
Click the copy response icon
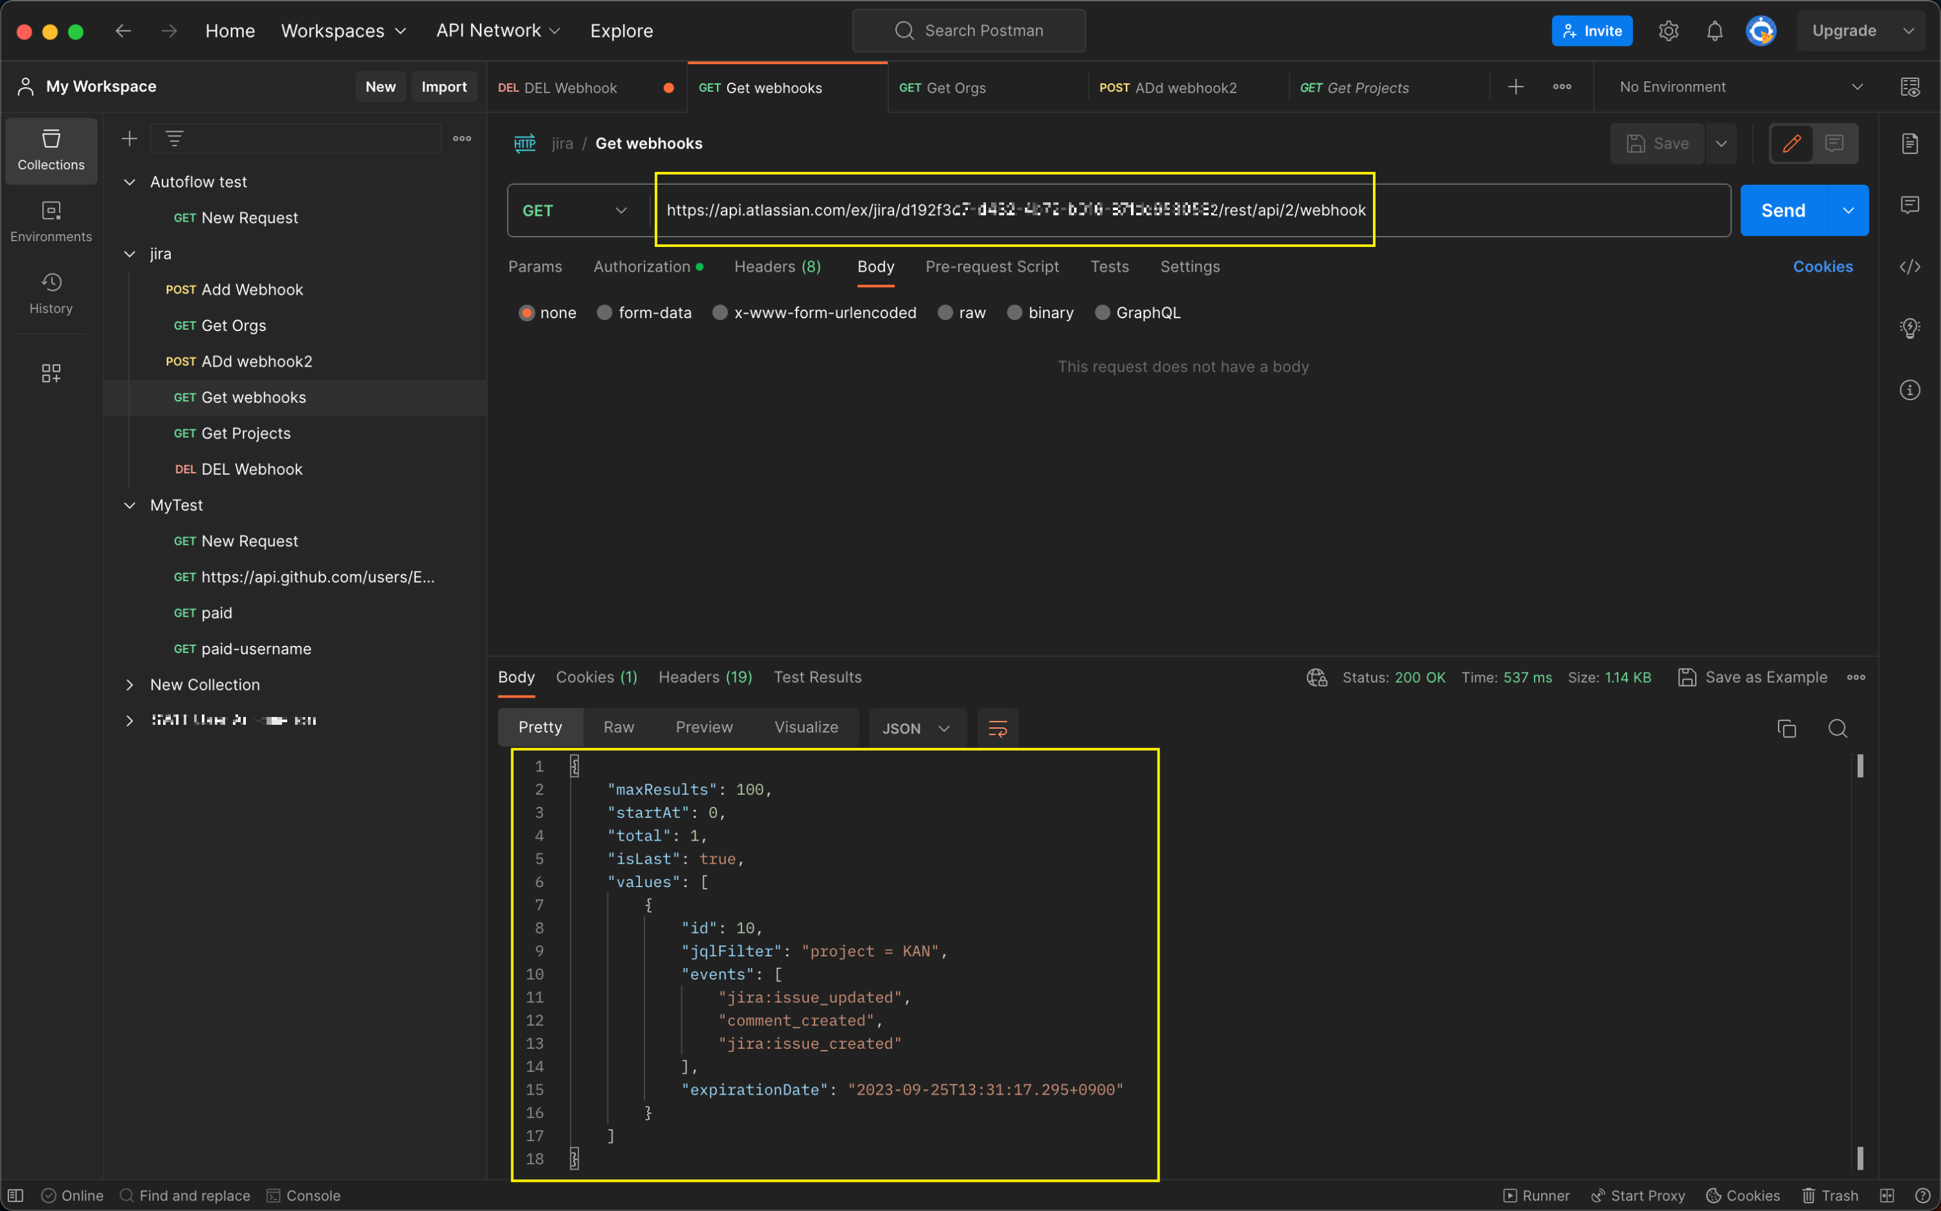coord(1786,728)
